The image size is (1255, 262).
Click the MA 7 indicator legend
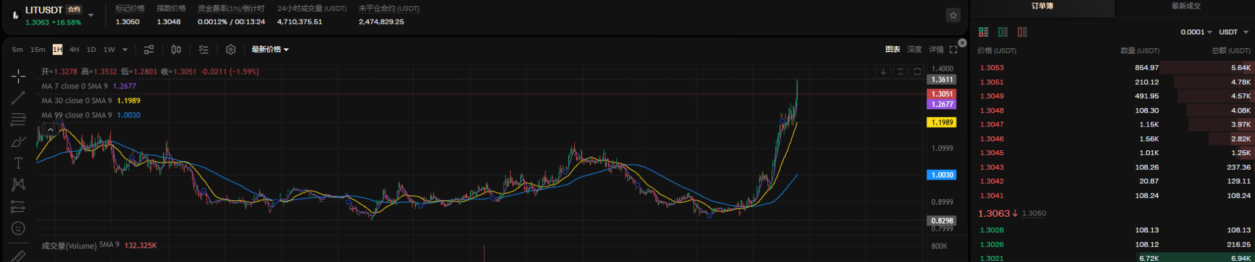pos(89,86)
